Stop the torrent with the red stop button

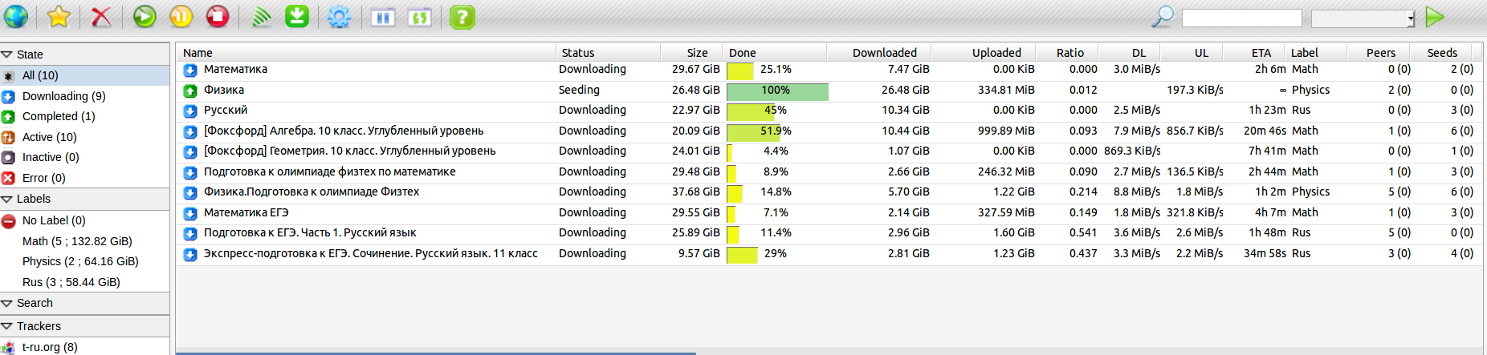coord(218,17)
